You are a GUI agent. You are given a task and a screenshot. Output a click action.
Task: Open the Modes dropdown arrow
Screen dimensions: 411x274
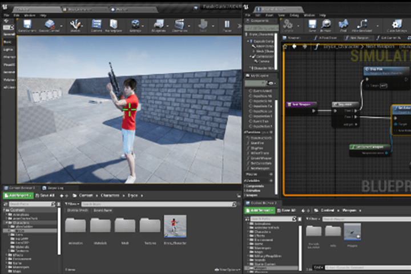82,26
